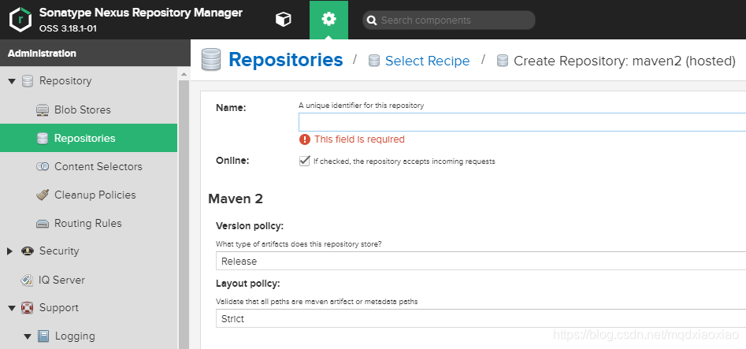Click the "Name:" field label
The image size is (746, 349).
(x=231, y=108)
